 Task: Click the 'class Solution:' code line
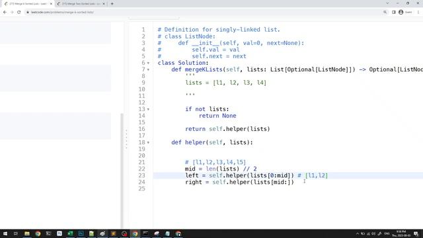(x=183, y=63)
